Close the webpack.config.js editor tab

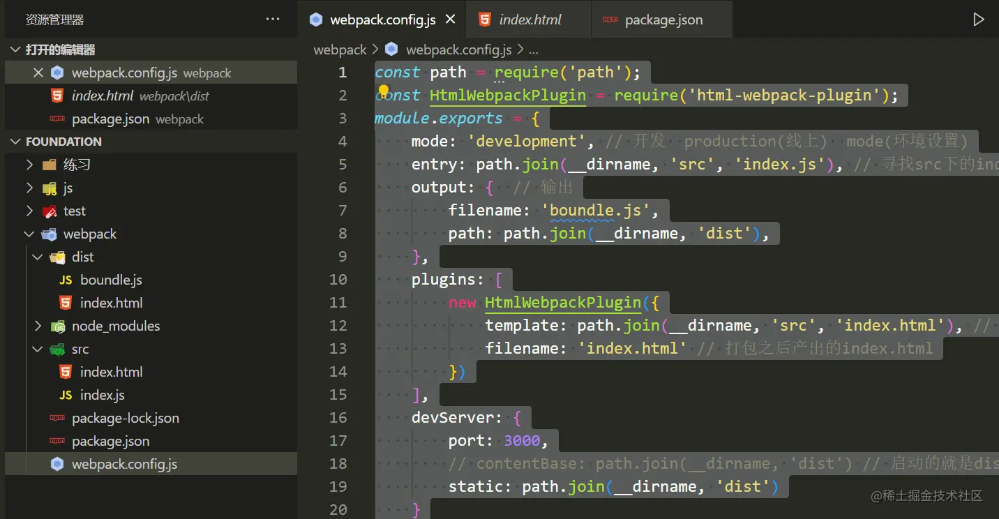coord(451,20)
